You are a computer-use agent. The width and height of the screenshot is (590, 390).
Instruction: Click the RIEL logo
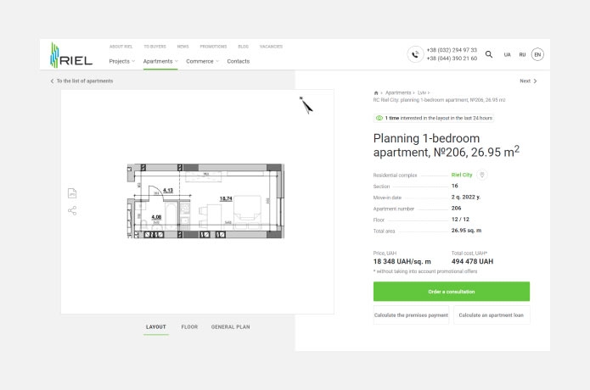[x=70, y=55]
